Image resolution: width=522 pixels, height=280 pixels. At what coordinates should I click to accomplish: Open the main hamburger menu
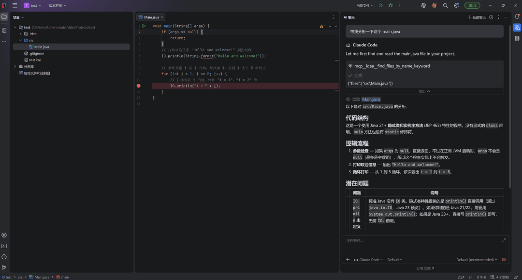click(14, 5)
